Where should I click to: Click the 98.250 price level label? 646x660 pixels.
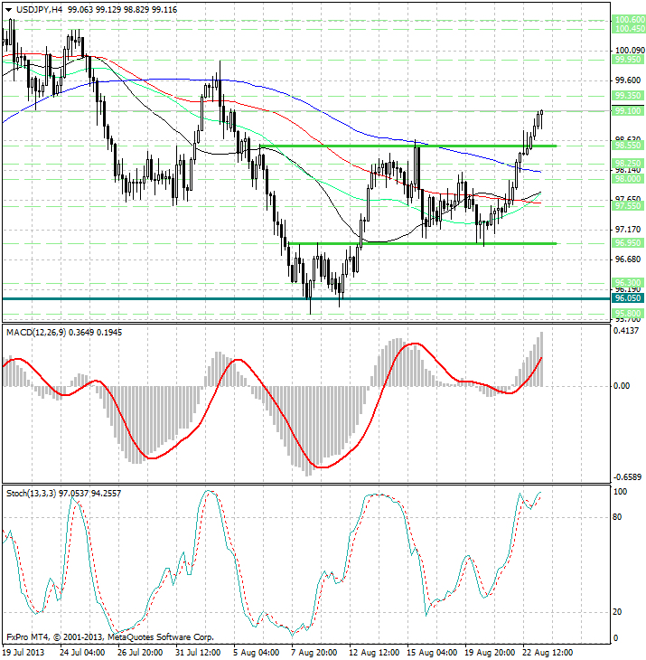tap(628, 163)
